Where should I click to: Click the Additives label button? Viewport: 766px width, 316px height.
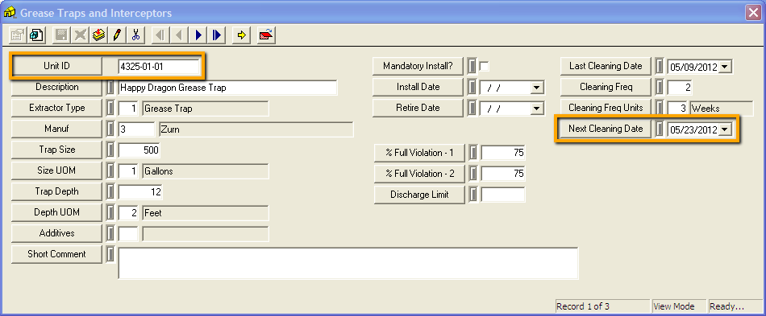pyautogui.click(x=56, y=233)
